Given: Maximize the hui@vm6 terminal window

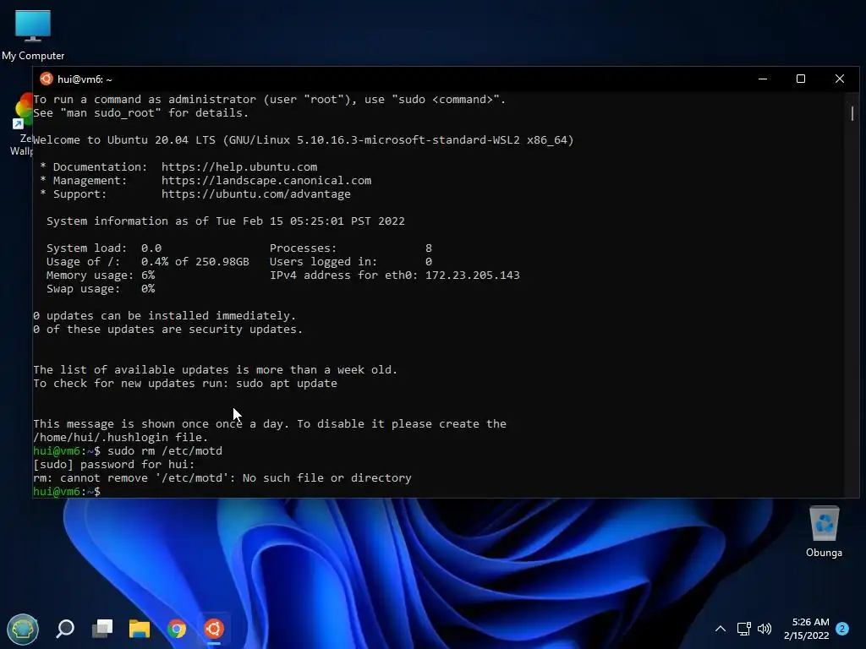Looking at the screenshot, I should pyautogui.click(x=801, y=79).
